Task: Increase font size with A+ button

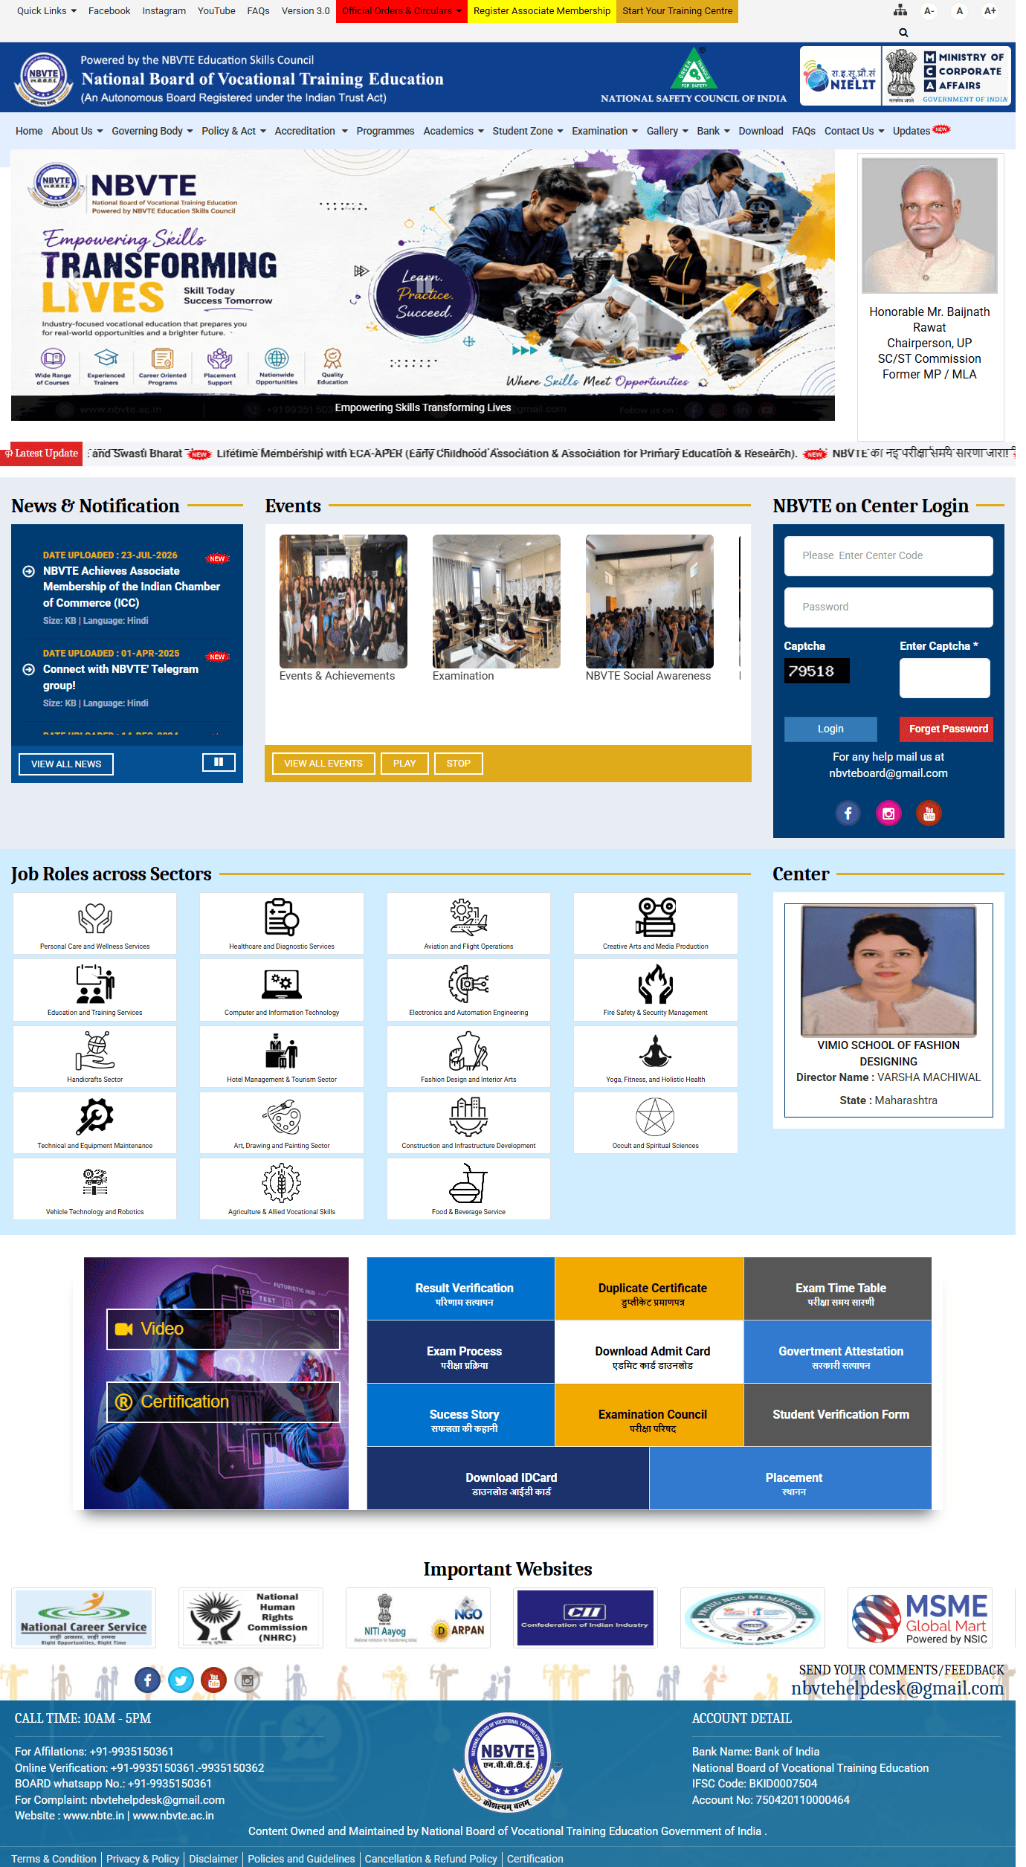Action: [990, 11]
